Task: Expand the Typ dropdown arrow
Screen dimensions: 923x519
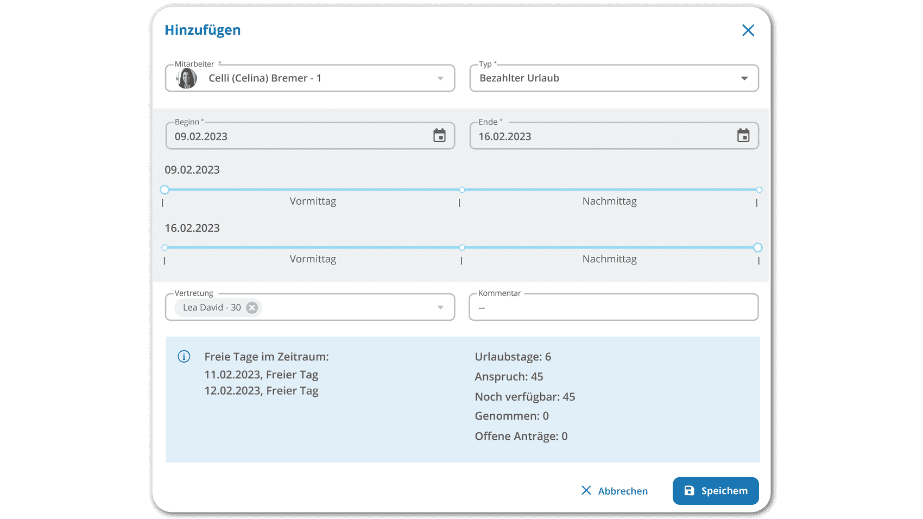Action: (x=744, y=79)
